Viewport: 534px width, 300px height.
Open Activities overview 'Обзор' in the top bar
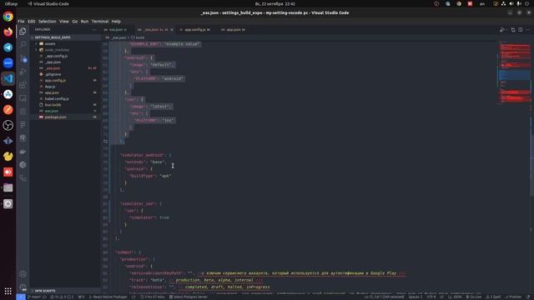pos(11,3)
